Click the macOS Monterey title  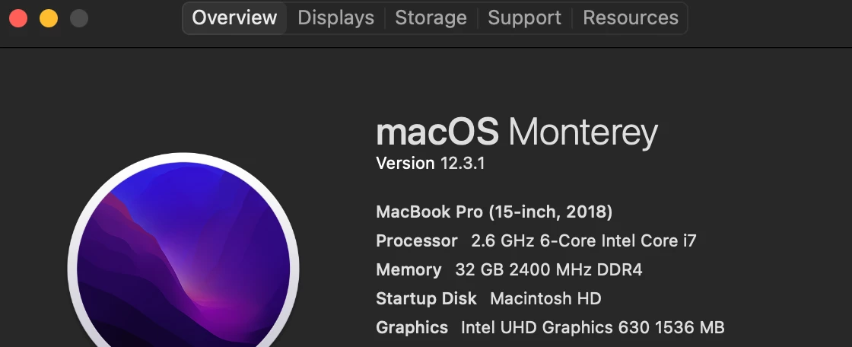[517, 133]
